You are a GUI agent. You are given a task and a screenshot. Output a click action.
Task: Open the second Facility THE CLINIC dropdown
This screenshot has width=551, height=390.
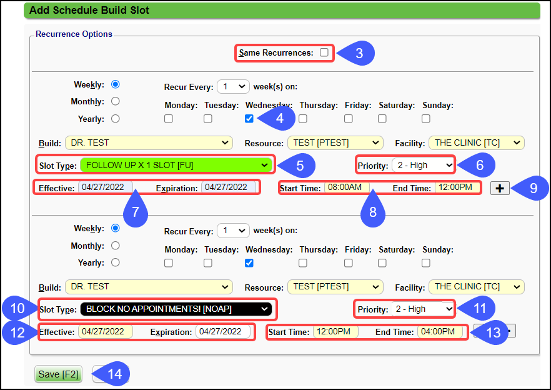476,287
